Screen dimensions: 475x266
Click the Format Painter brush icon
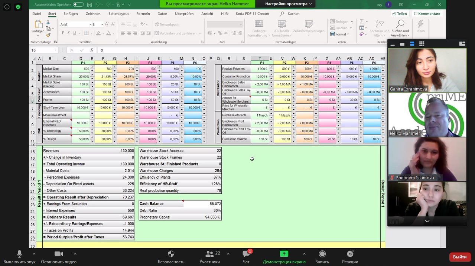pos(48,35)
